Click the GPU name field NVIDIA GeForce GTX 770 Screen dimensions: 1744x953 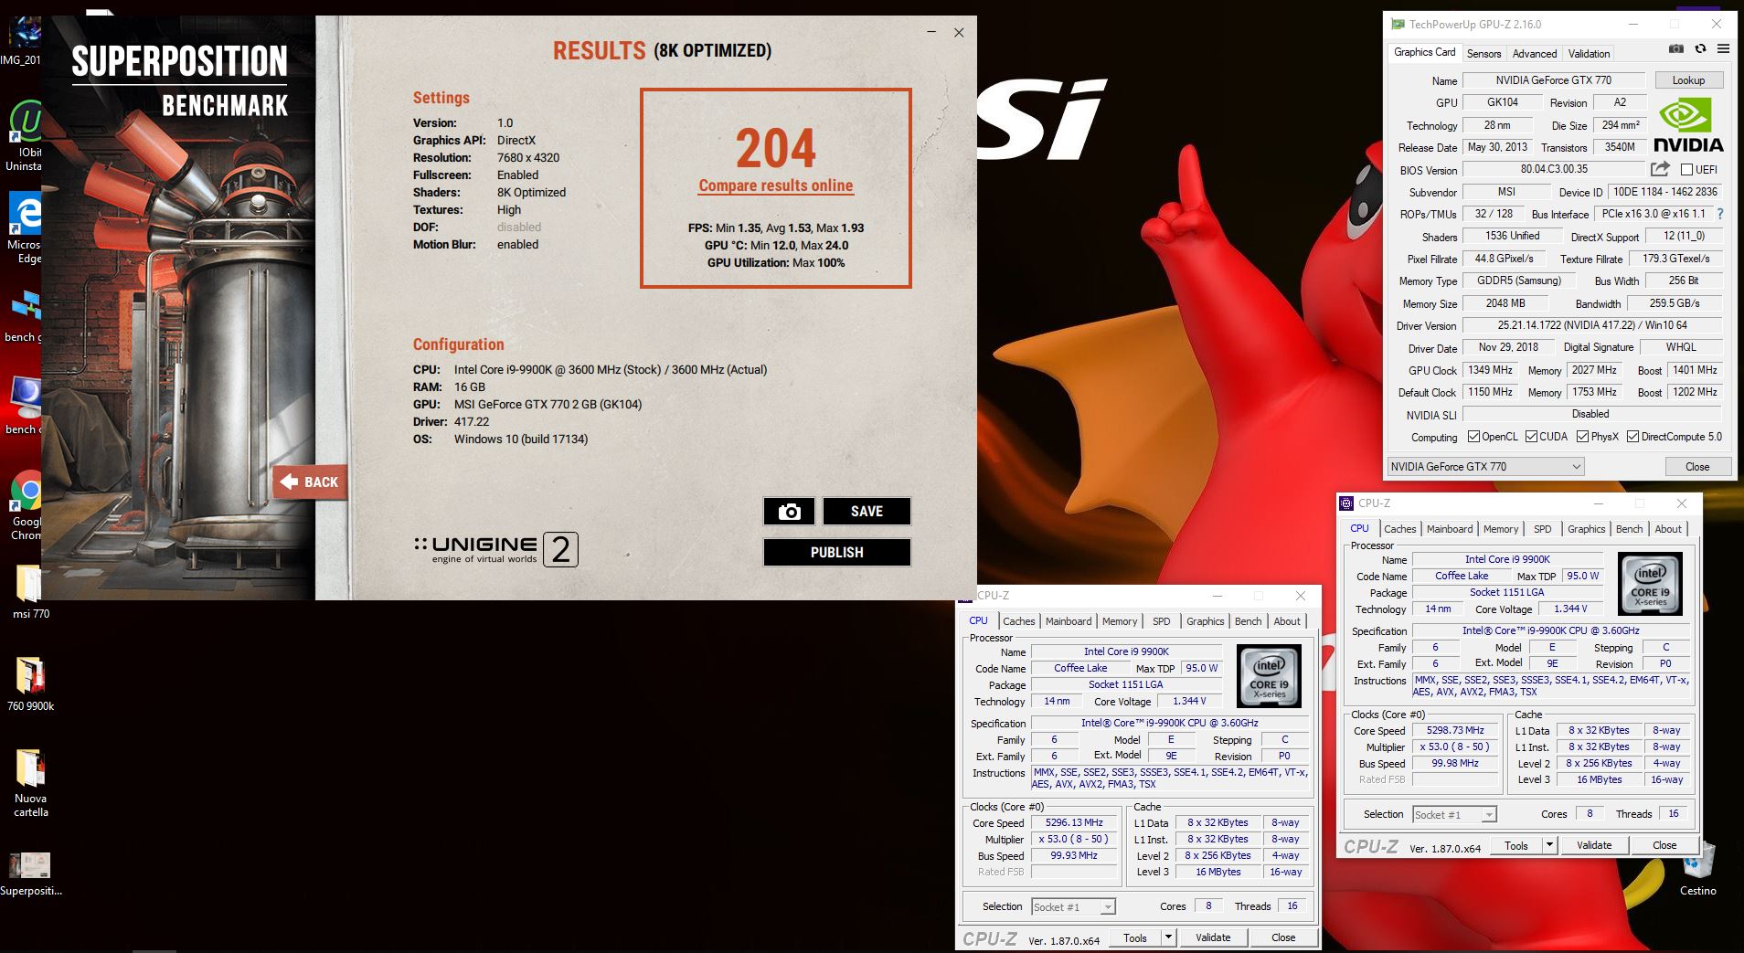(1553, 80)
